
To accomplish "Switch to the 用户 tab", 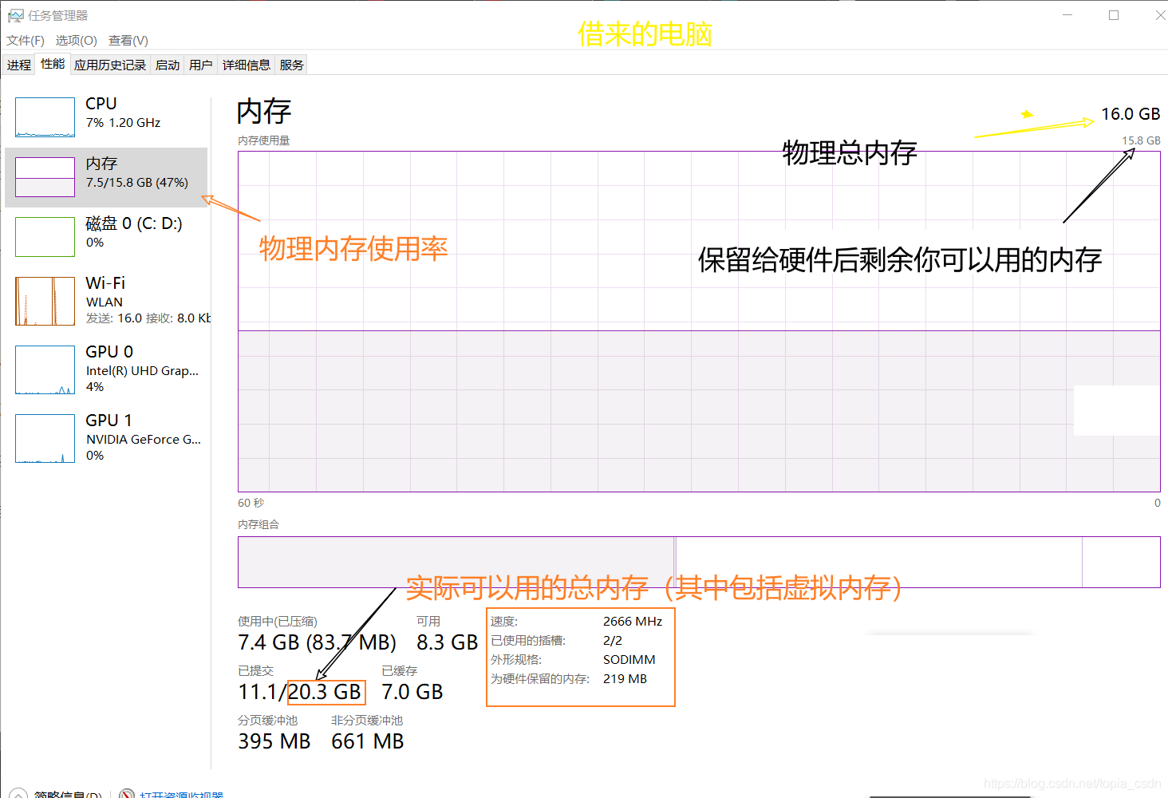I will point(201,65).
